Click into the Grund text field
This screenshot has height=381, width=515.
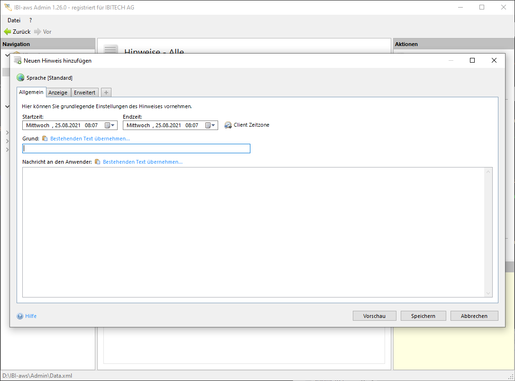coord(136,149)
